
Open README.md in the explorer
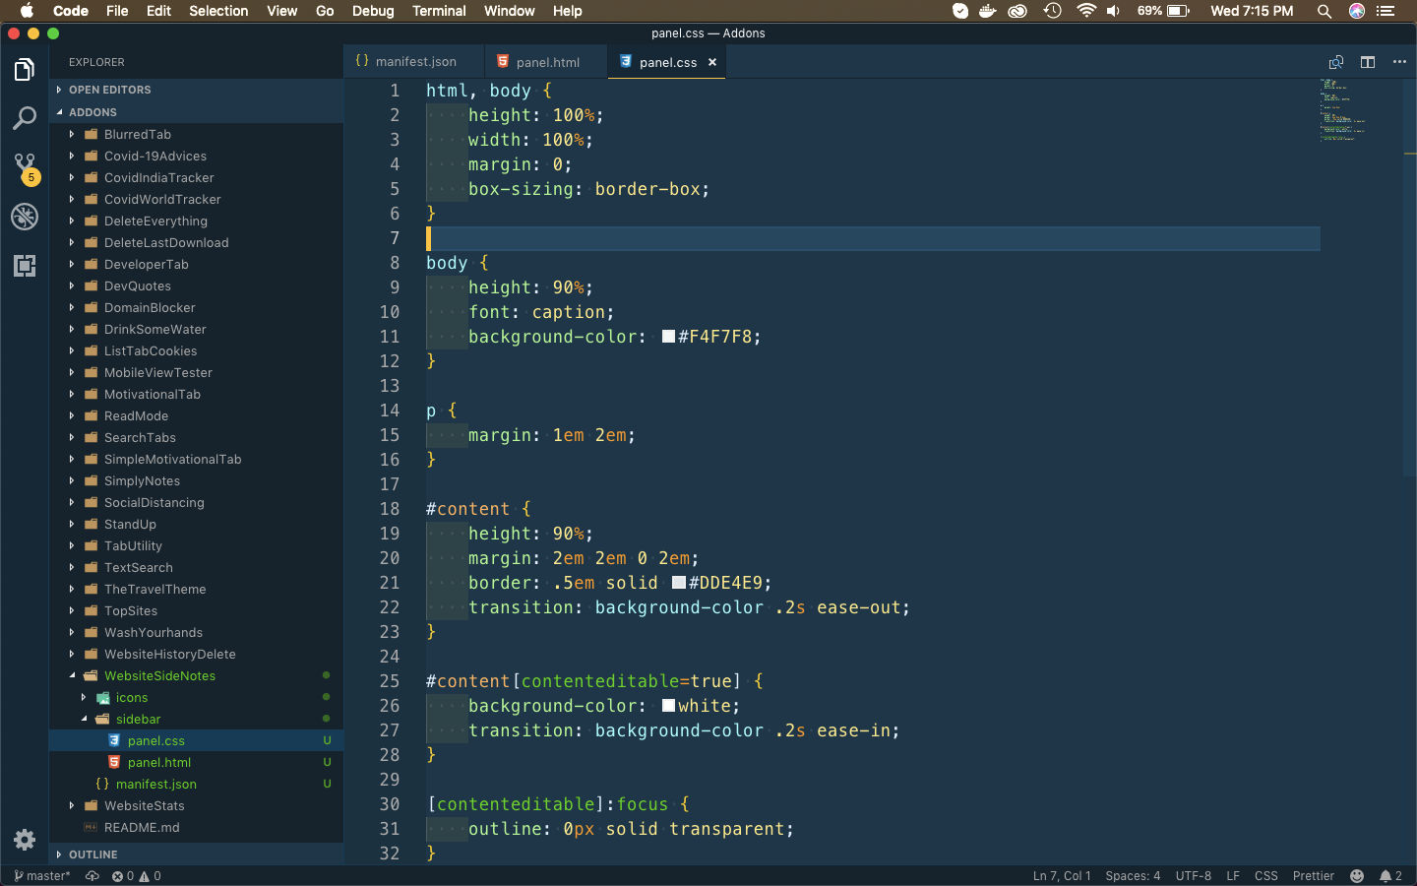click(142, 828)
